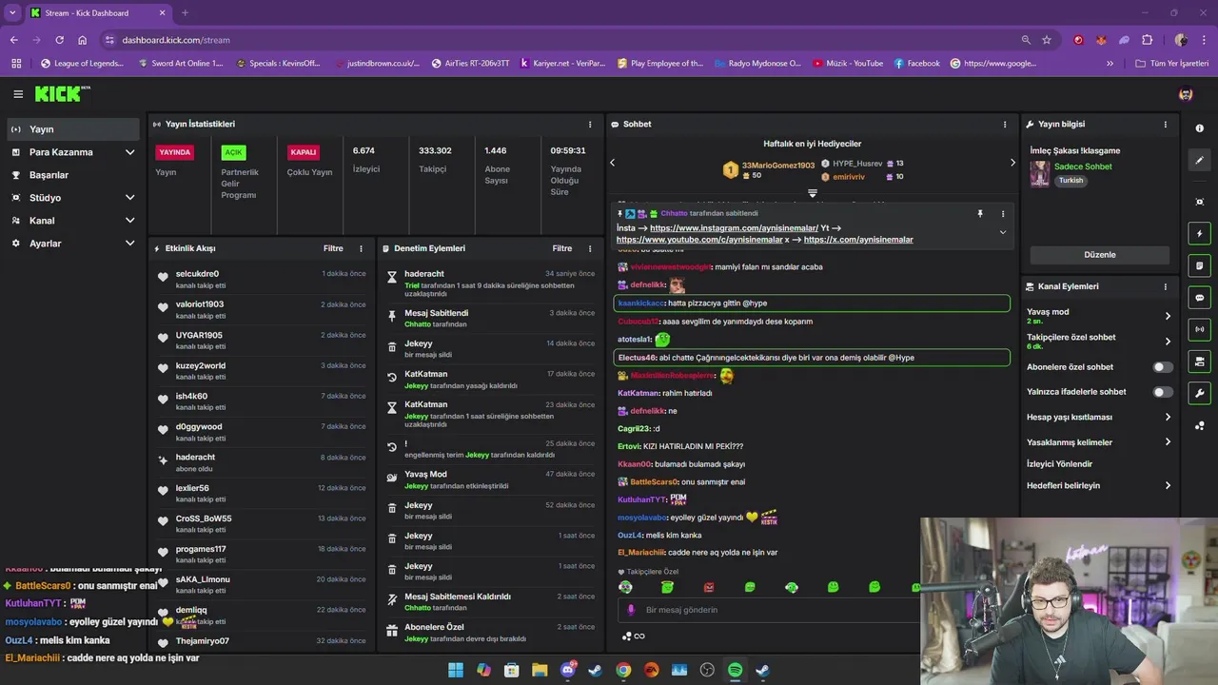This screenshot has width=1218, height=685.
Task: Expand Stüdyo sidebar section
Action: [130, 198]
